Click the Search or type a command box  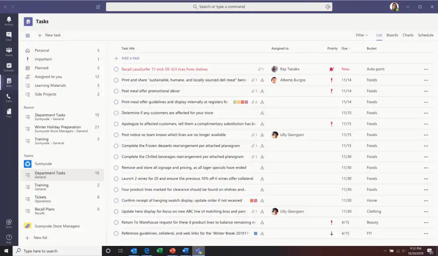click(x=218, y=7)
